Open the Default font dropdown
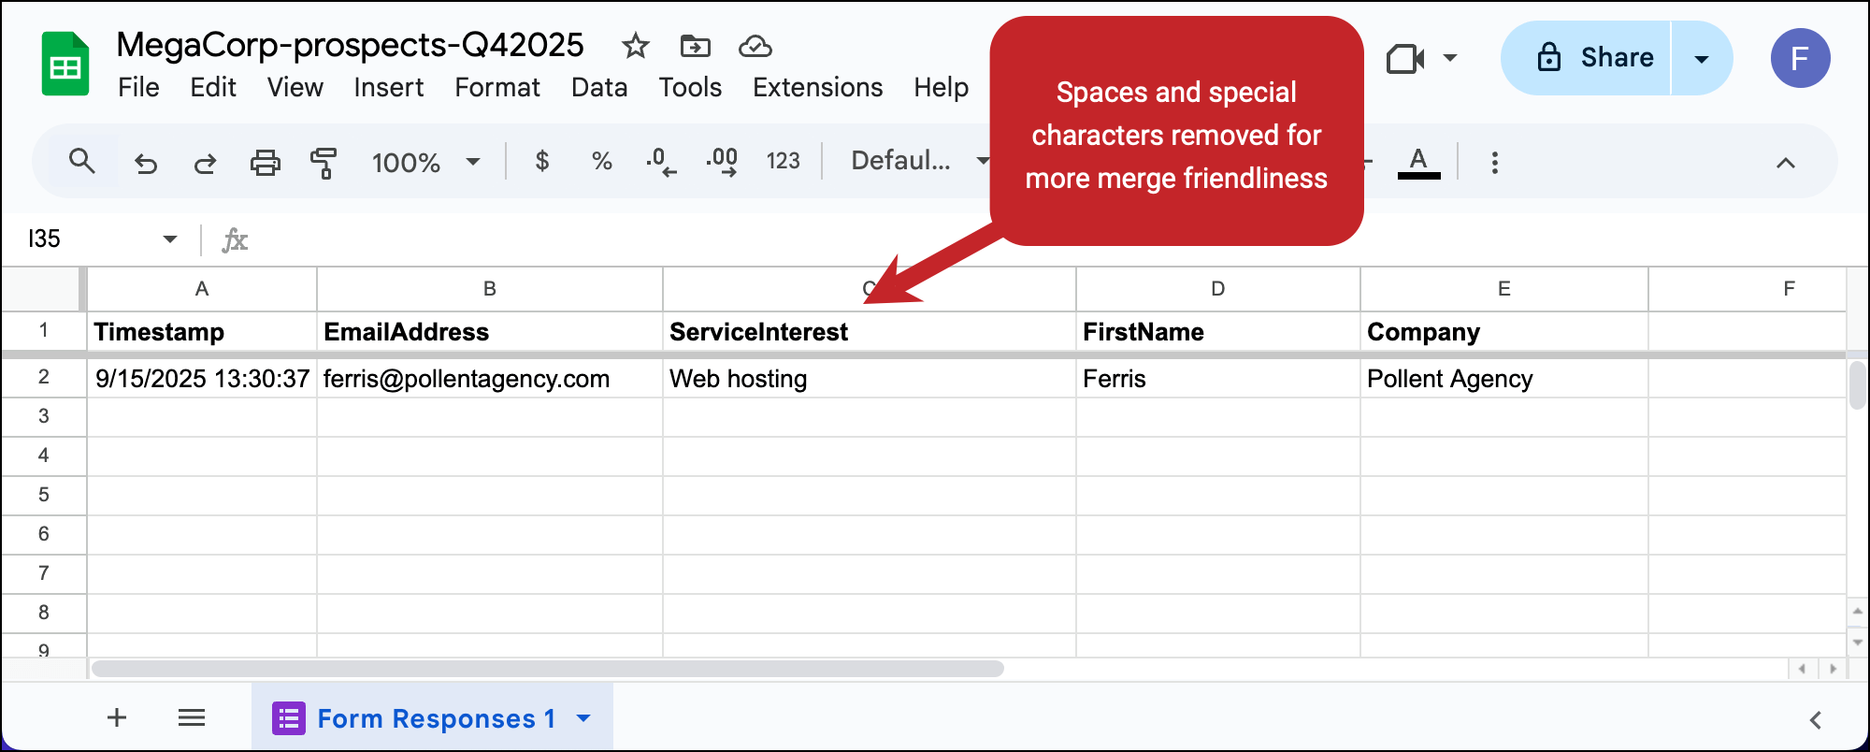1870x752 pixels. point(918,161)
